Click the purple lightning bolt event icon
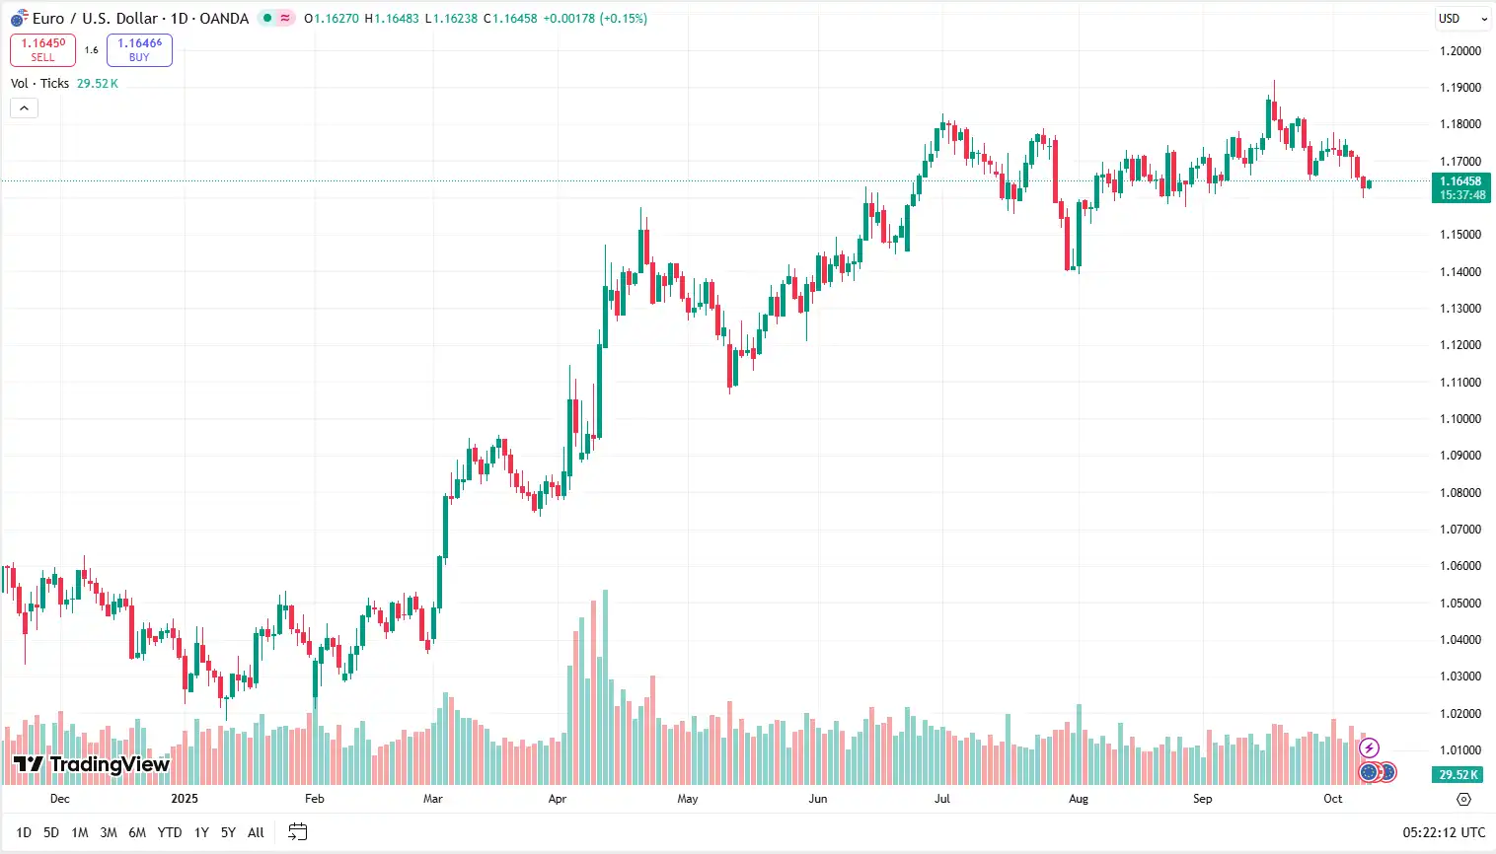Viewport: 1496px width, 854px height. [x=1369, y=748]
